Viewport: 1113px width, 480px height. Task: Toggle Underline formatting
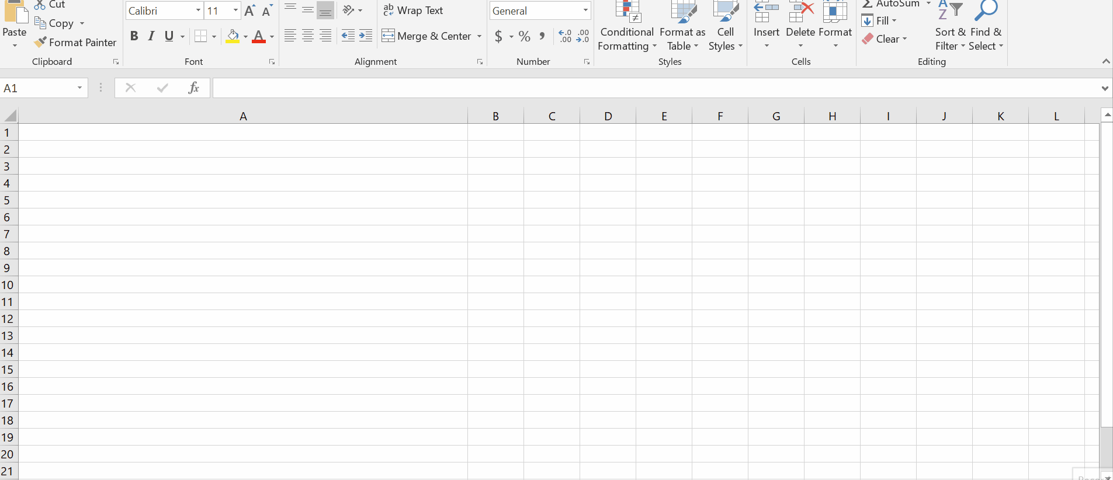pos(169,36)
